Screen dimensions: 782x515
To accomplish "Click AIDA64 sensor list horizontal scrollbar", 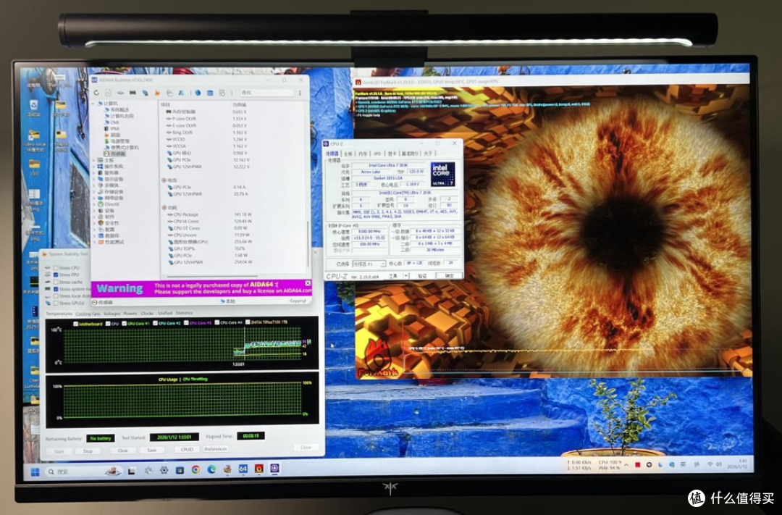I will click(x=213, y=276).
